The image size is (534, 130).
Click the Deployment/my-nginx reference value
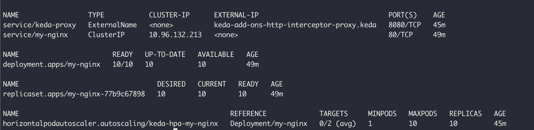click(x=269, y=124)
